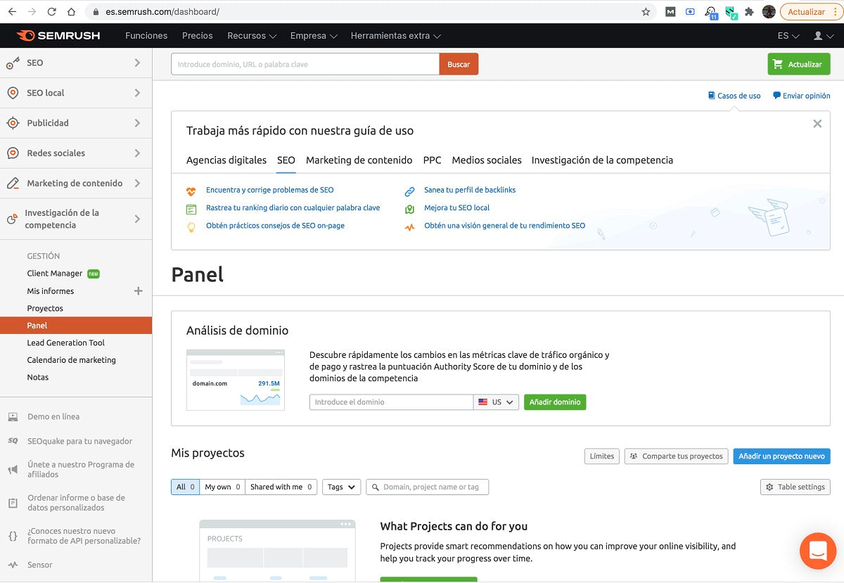
Task: Open Funciones in the top menu
Action: click(x=146, y=36)
